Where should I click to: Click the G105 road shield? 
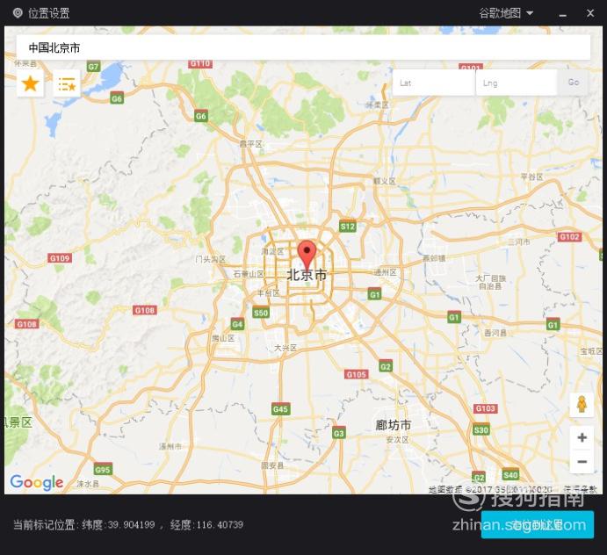click(356, 374)
